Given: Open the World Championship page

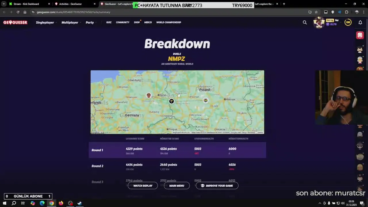Looking at the screenshot, I should pyautogui.click(x=169, y=22).
